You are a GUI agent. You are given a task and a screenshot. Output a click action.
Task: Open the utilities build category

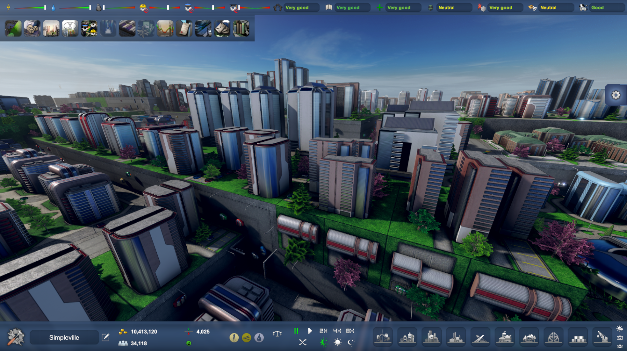(x=383, y=337)
